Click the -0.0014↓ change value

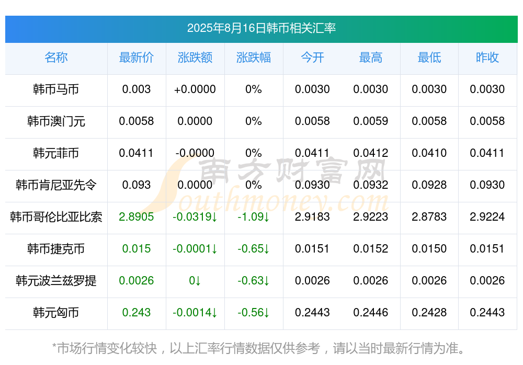pos(195,313)
